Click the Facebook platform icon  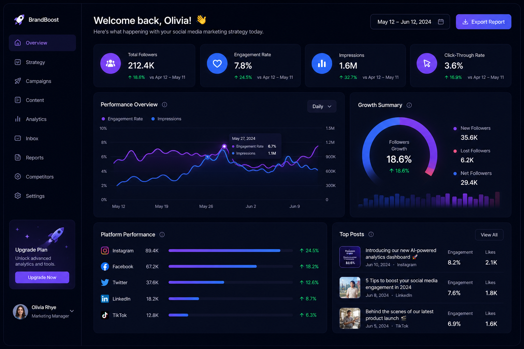[105, 267]
